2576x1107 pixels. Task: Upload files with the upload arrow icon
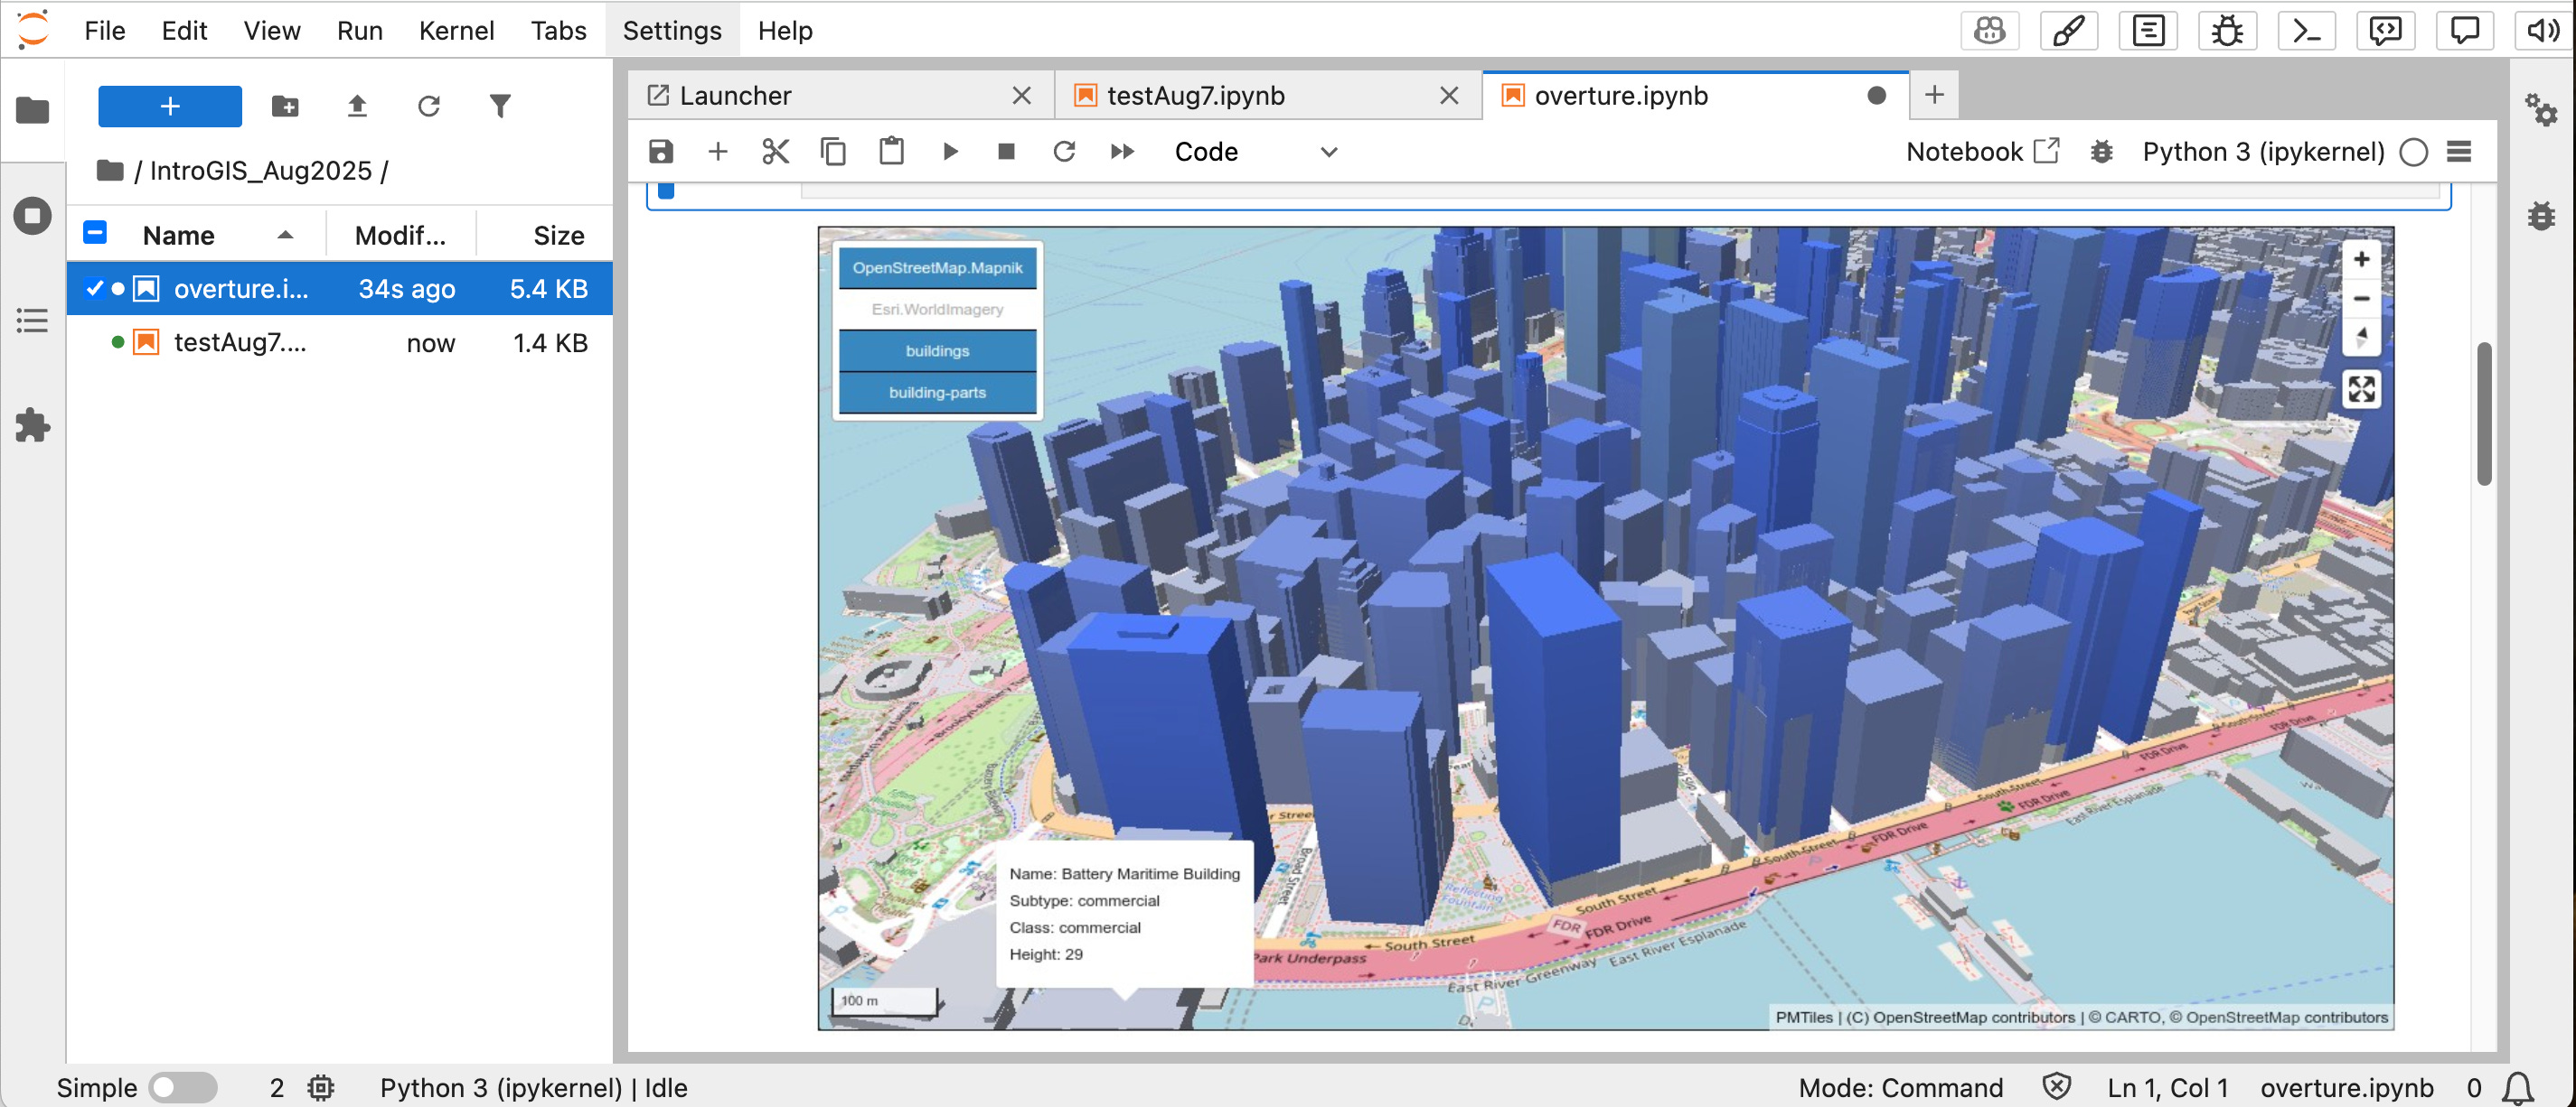pyautogui.click(x=357, y=106)
